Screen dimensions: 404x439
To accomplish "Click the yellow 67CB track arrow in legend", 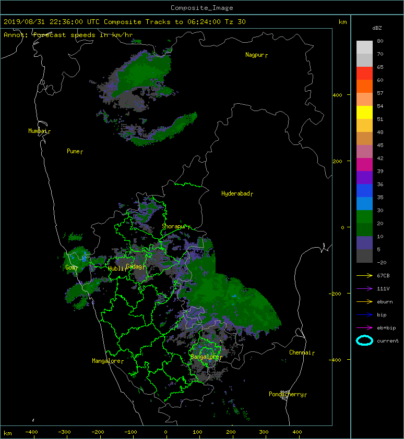I will (x=364, y=276).
